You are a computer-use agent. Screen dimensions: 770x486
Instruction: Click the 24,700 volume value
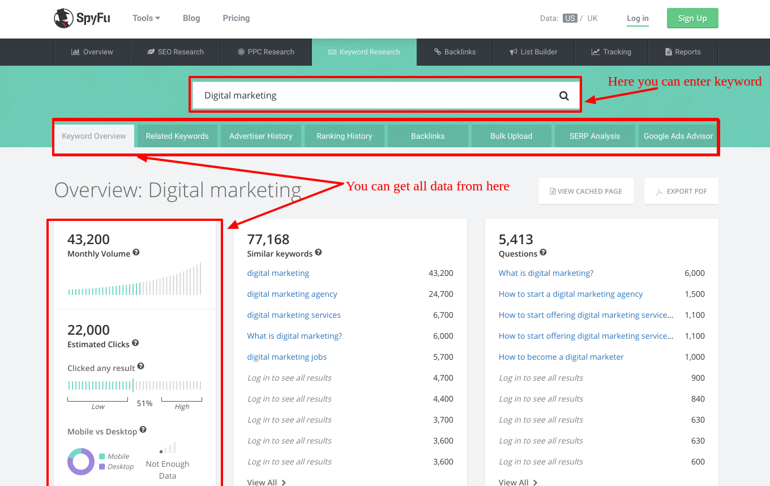441,294
